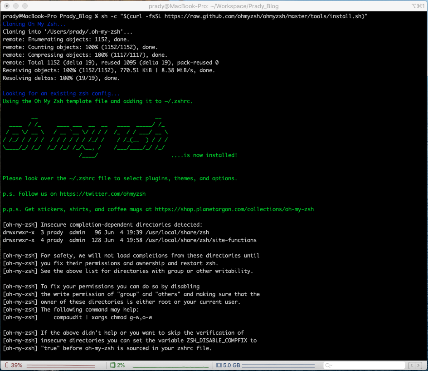Click the green Oh My Zsh ASCII art logo
The width and height of the screenshot is (428, 371).
tap(85, 137)
